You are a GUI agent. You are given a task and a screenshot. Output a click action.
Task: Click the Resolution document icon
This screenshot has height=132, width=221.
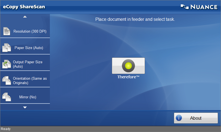pyautogui.click(x=7, y=31)
